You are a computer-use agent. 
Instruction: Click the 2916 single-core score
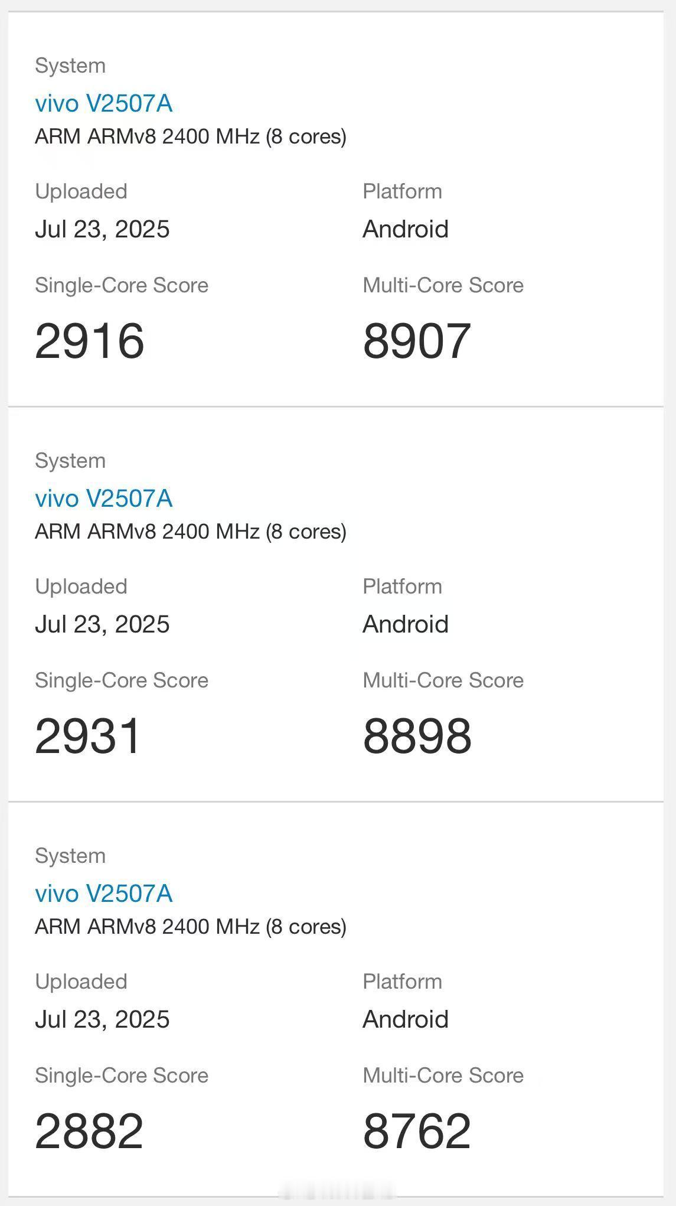point(89,341)
